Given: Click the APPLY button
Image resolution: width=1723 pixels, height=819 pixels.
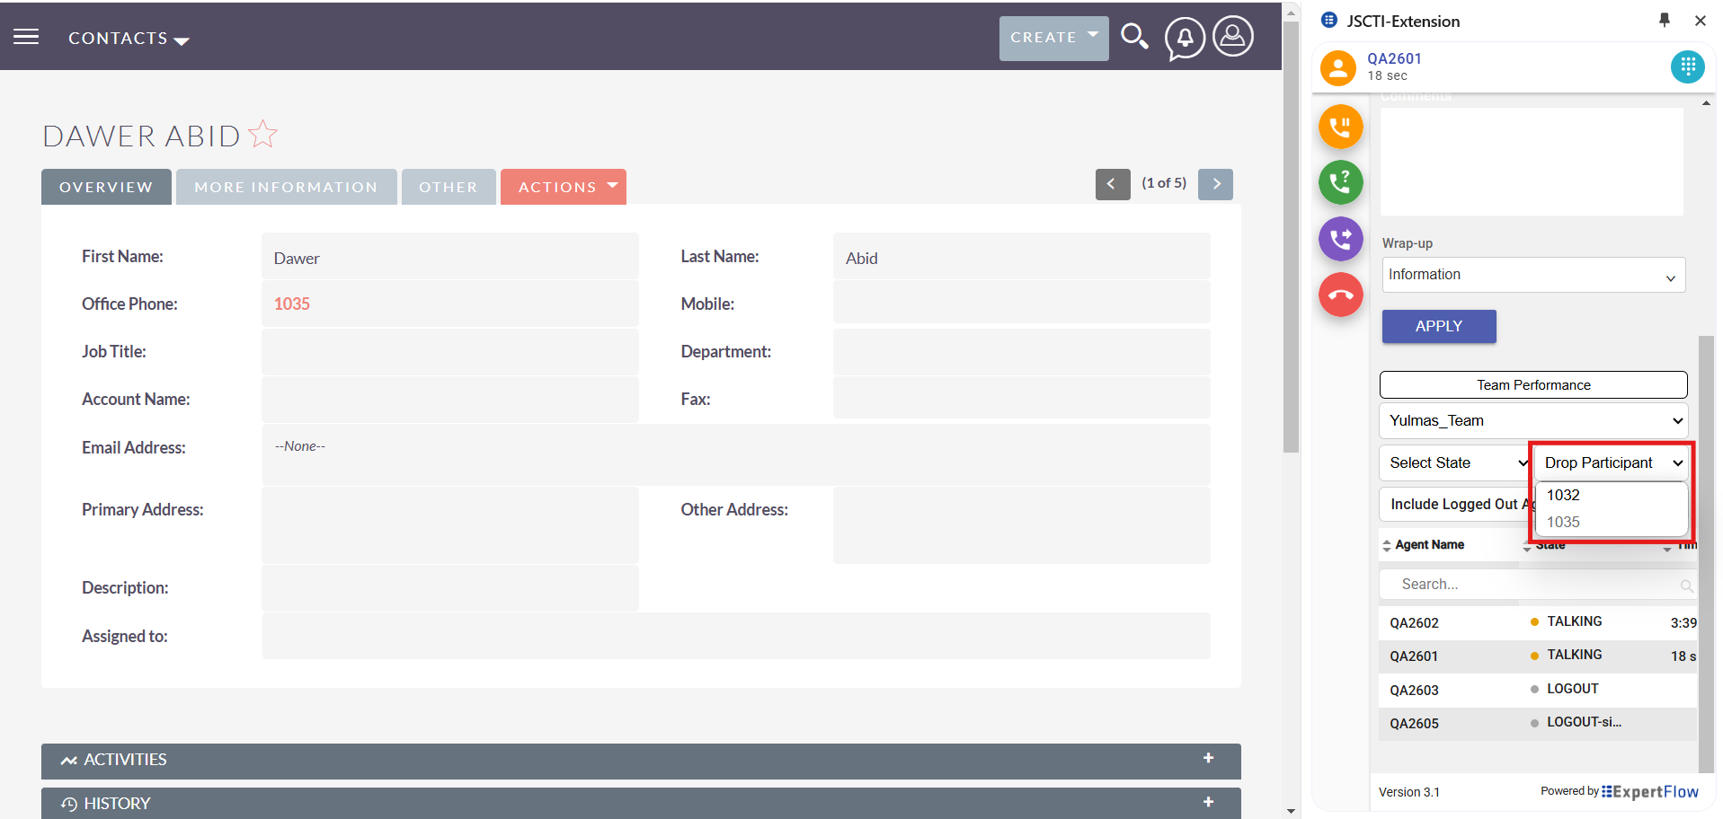Looking at the screenshot, I should (1438, 326).
